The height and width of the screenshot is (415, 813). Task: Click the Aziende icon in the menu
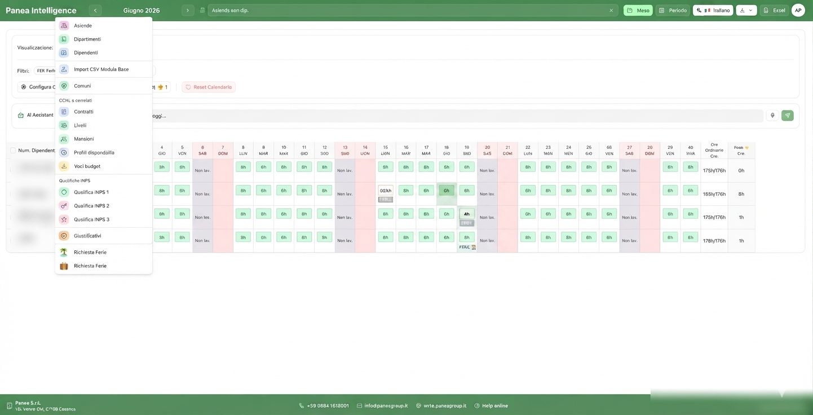pyautogui.click(x=64, y=25)
